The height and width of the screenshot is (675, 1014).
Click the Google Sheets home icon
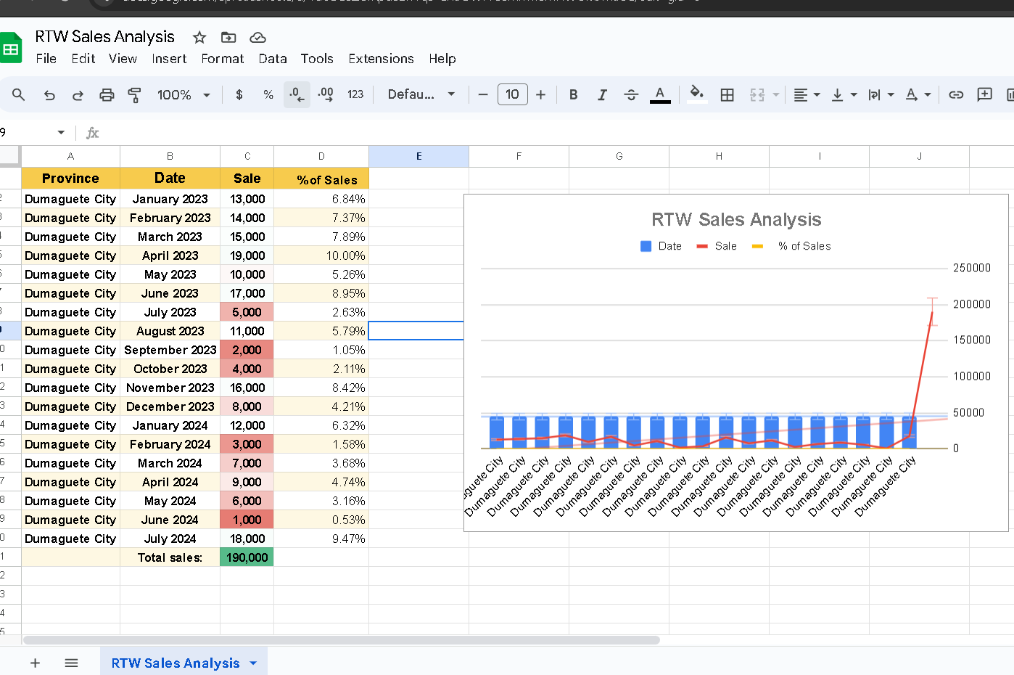pos(10,49)
